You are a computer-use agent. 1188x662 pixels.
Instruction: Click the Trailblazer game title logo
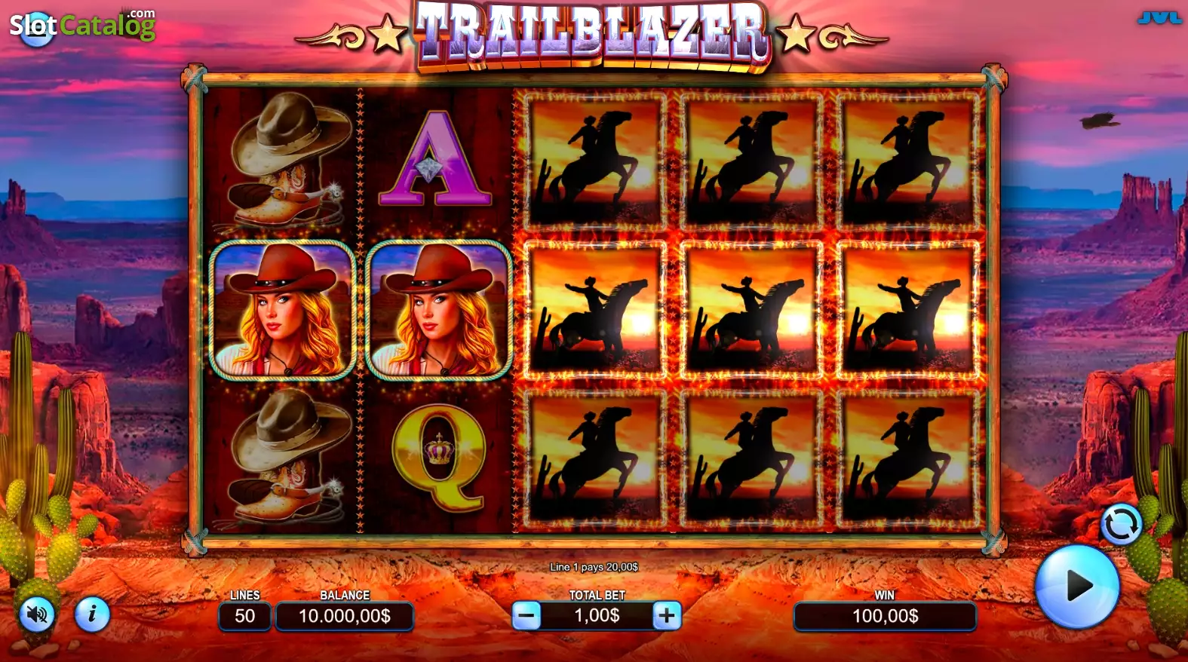pos(593,35)
